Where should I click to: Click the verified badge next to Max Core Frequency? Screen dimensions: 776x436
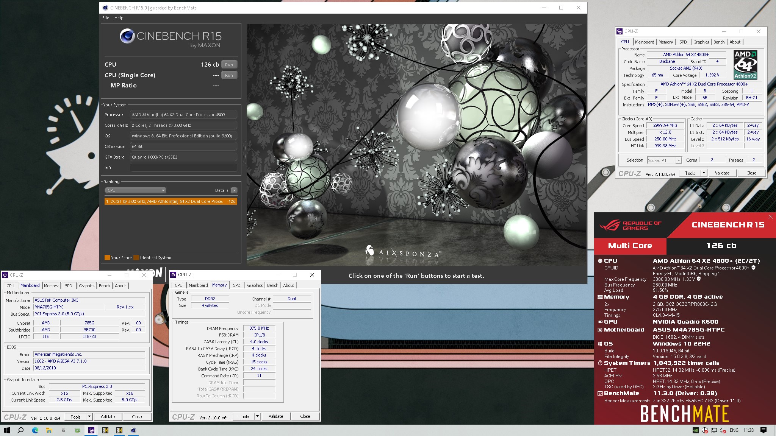tap(699, 279)
